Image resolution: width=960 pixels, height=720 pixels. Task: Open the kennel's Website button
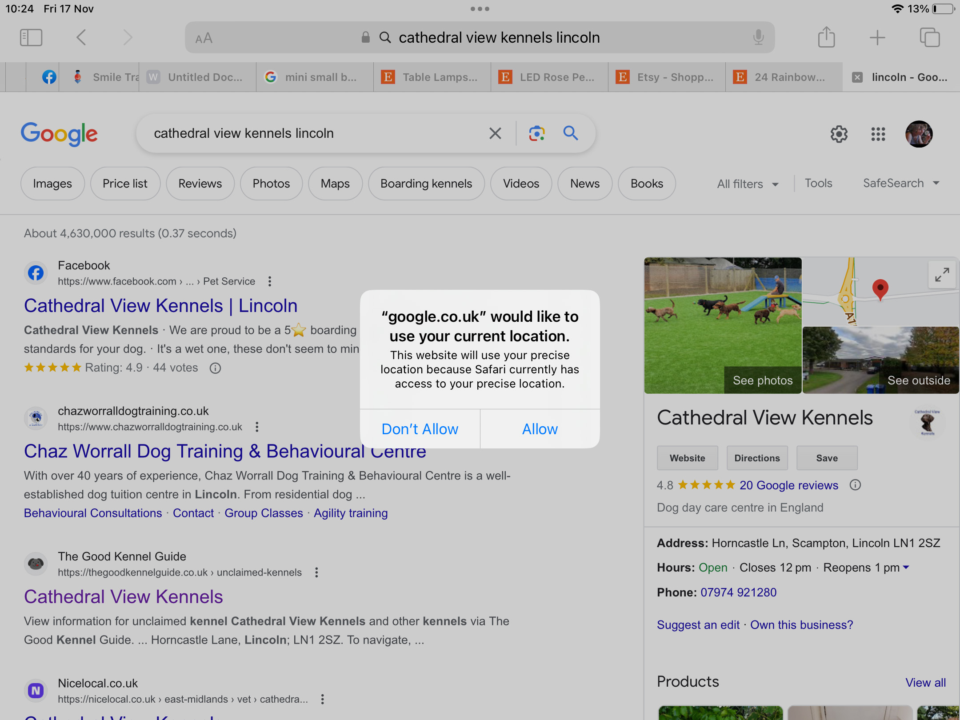[687, 458]
